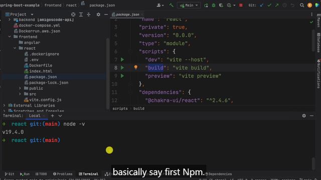Click the Git Commit checkmark
321x180 pixels.
pos(269,5)
